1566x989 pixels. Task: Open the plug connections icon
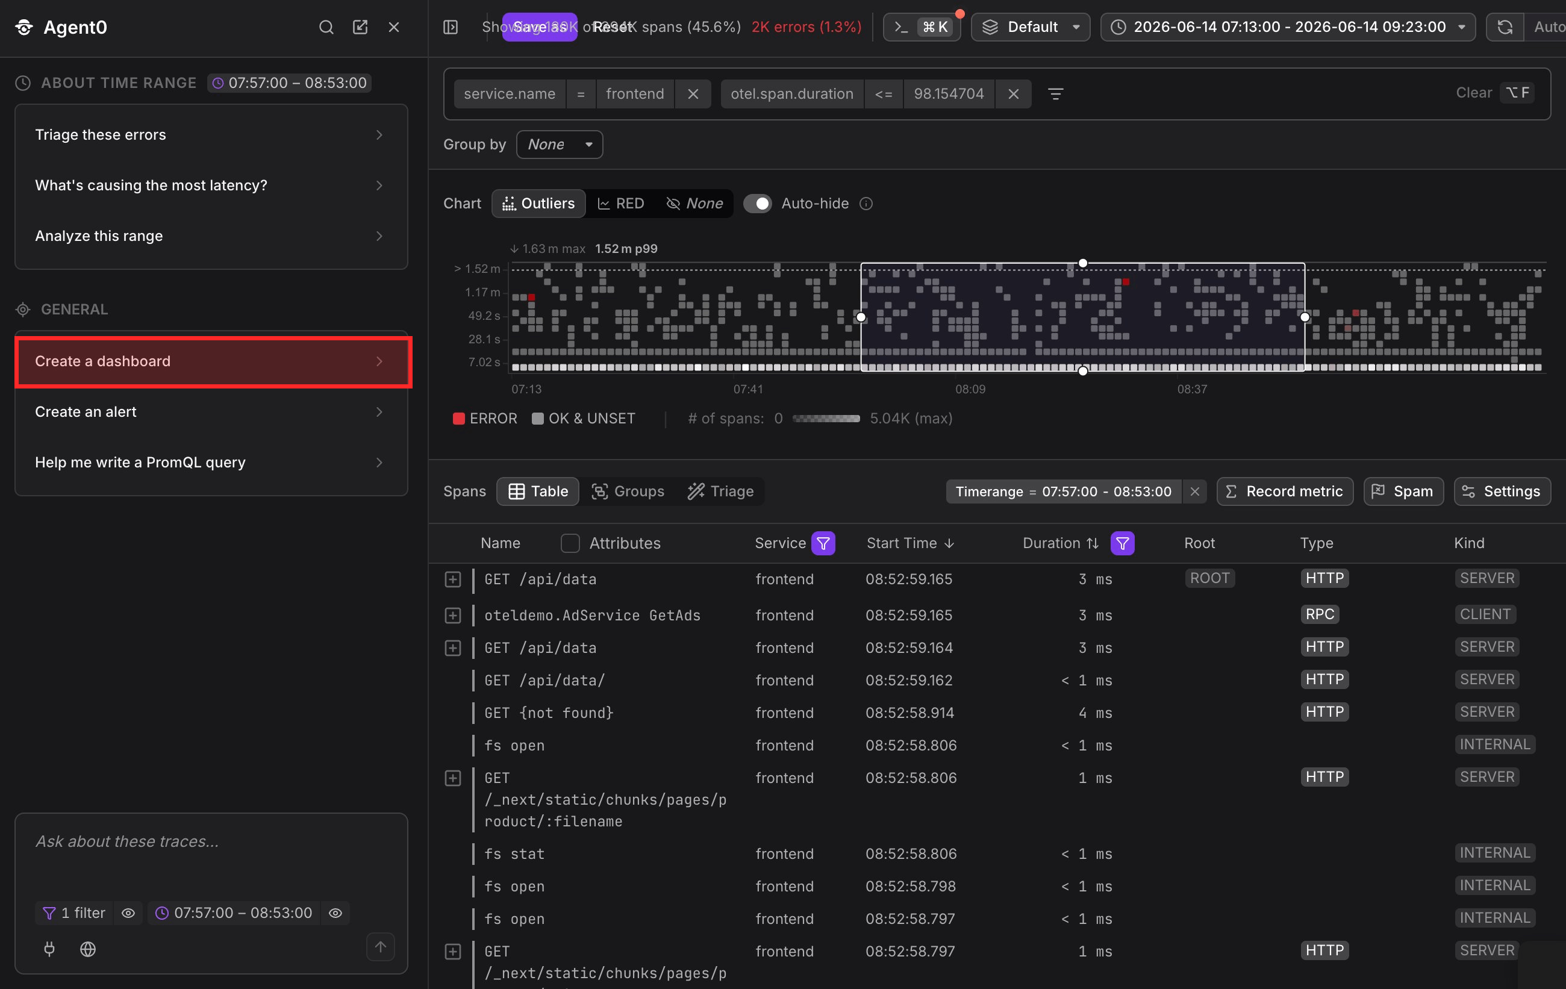tap(49, 949)
